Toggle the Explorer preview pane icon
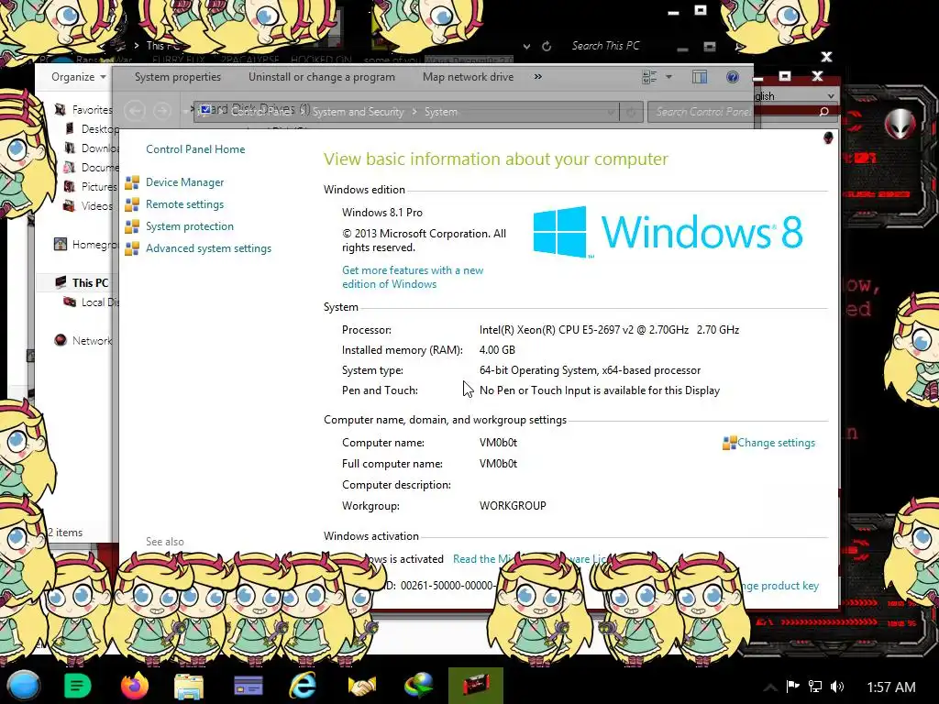Screen dimensions: 939x704 point(700,77)
